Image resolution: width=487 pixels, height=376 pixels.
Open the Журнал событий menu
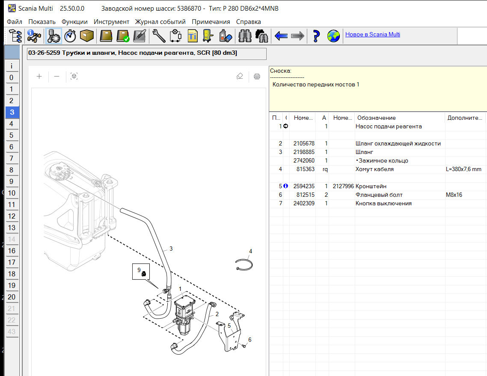160,22
